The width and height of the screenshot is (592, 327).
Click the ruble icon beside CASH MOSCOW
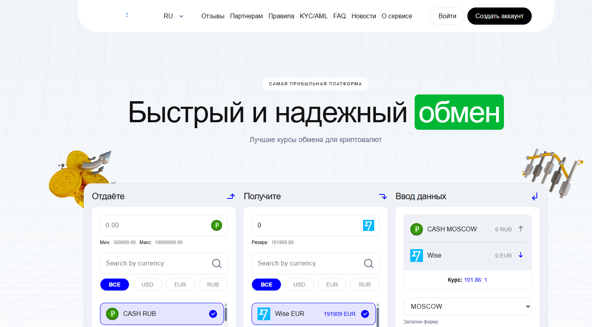coord(417,229)
